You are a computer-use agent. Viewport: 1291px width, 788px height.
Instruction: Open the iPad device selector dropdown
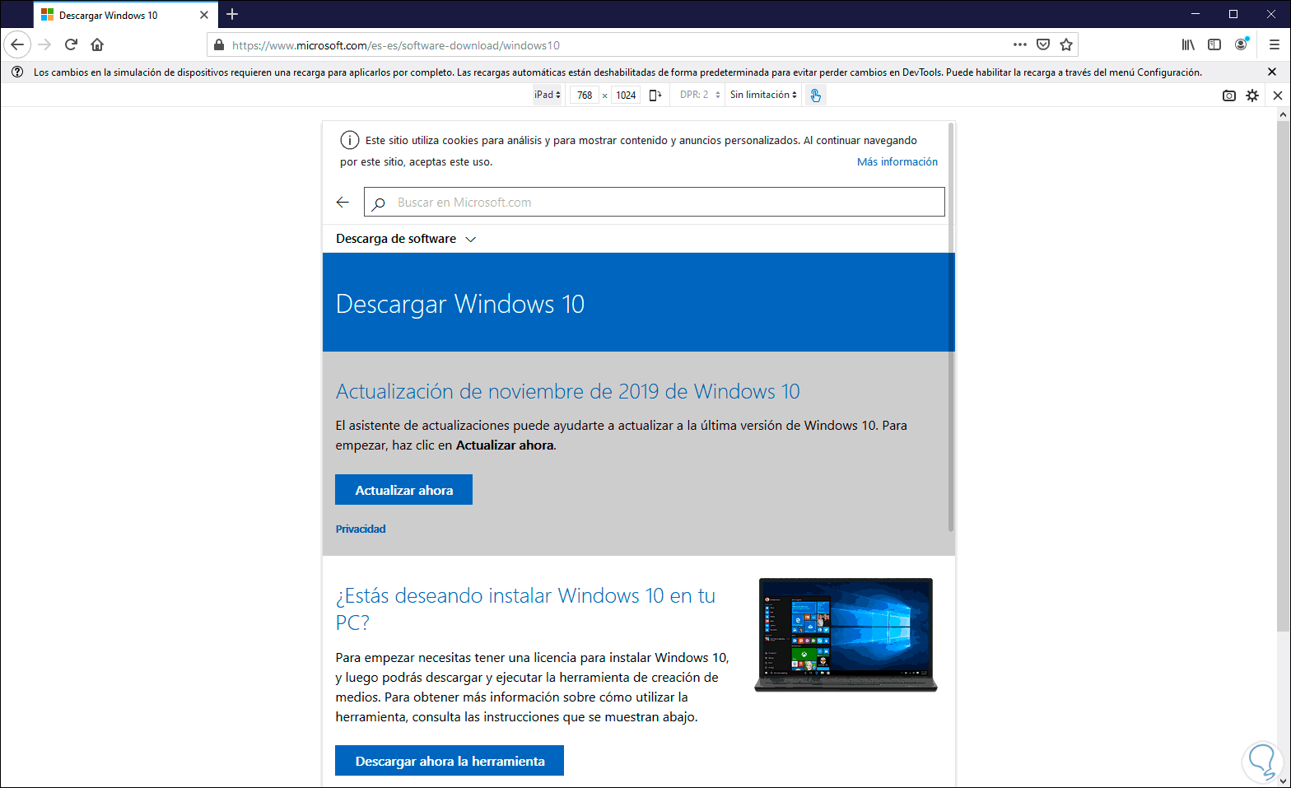point(548,95)
